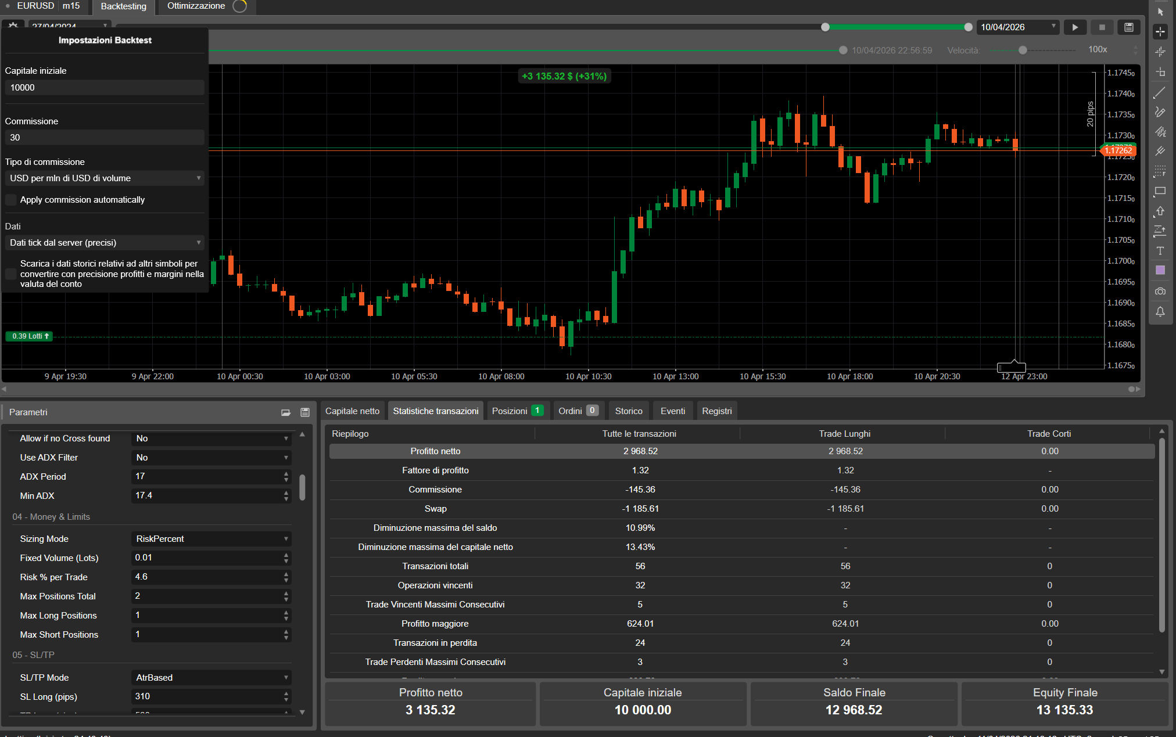Select the rectangle drawing tool

[1160, 192]
